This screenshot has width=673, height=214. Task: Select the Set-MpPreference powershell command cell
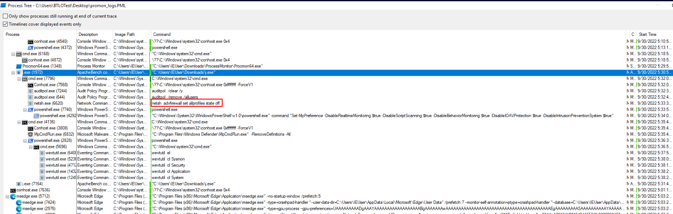click(x=382, y=116)
